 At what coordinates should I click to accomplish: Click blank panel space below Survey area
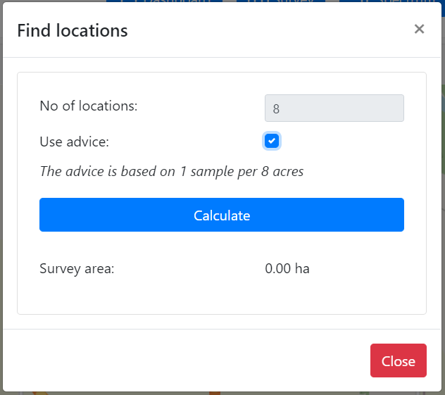click(221, 296)
